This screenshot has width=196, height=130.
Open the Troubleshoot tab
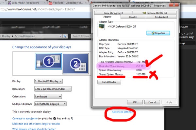[161, 17]
